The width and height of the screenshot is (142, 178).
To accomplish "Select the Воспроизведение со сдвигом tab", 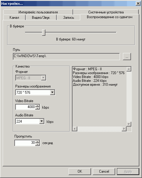I will [x=109, y=17].
